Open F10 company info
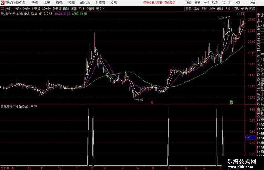 [x=228, y=9]
